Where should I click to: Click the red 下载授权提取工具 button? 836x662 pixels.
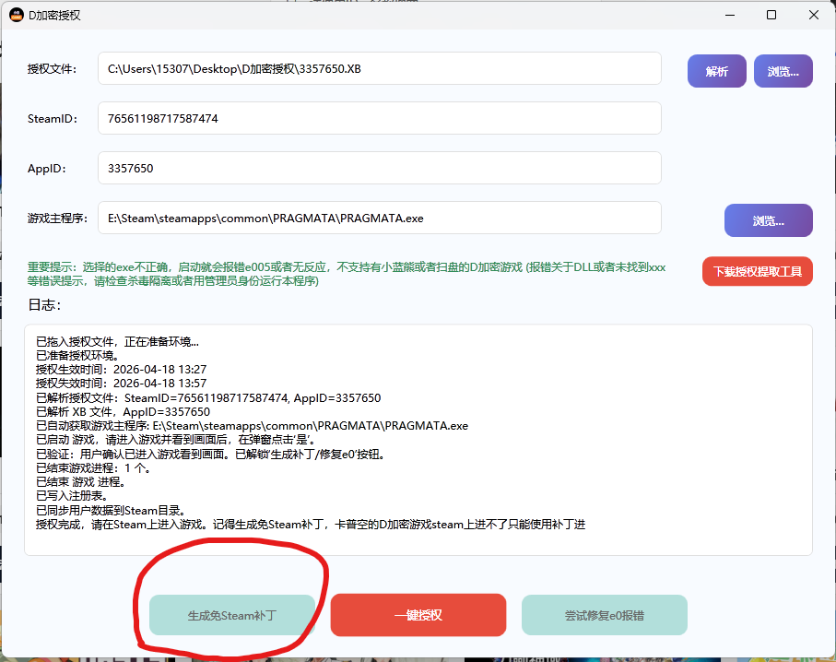[757, 271]
